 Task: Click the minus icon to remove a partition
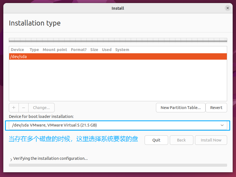tap(24, 108)
